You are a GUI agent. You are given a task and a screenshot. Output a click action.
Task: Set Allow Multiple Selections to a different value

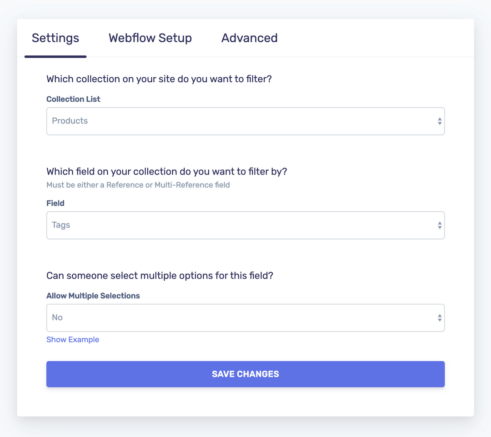[x=245, y=318]
